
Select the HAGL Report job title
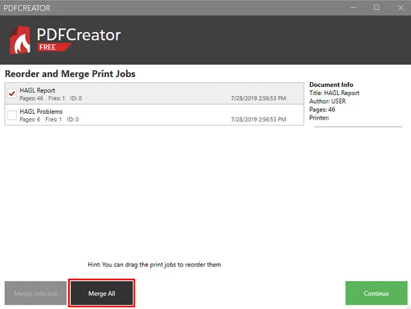37,90
